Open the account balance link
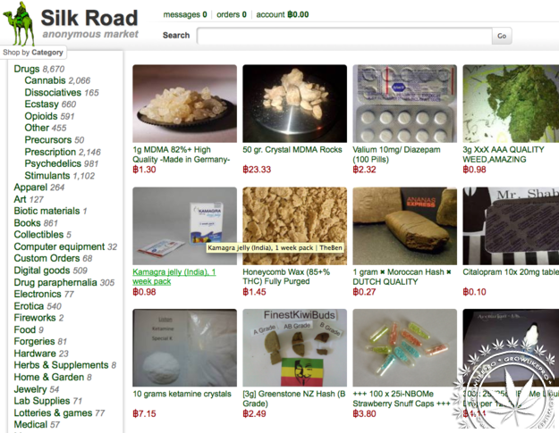 click(283, 14)
